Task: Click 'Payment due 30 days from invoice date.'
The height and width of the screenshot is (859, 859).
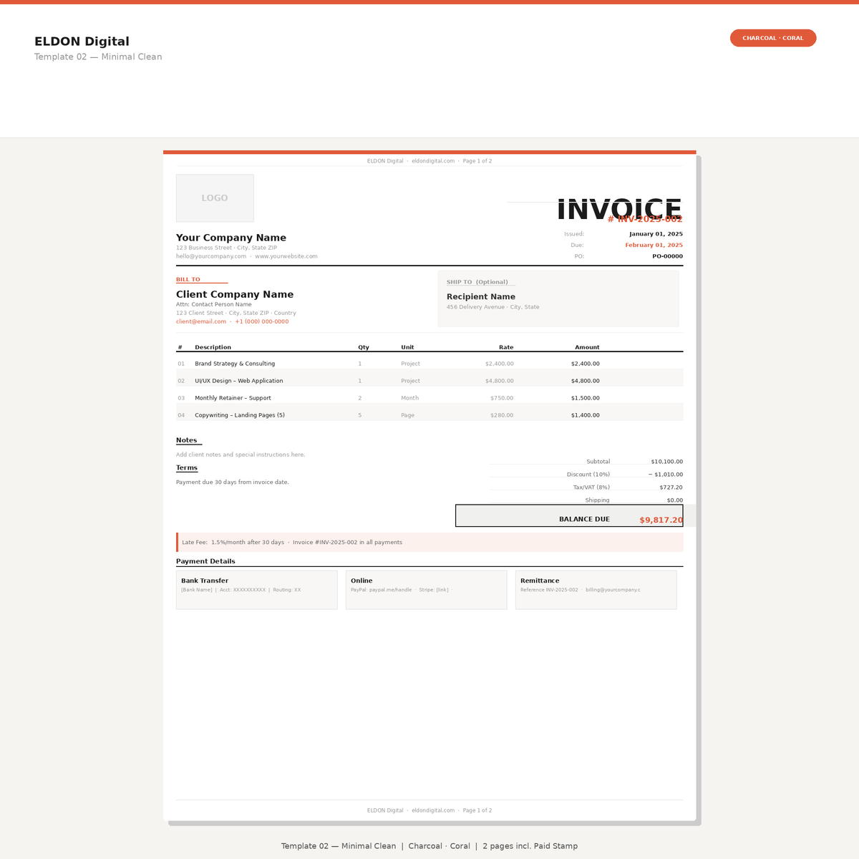Action: tap(233, 482)
